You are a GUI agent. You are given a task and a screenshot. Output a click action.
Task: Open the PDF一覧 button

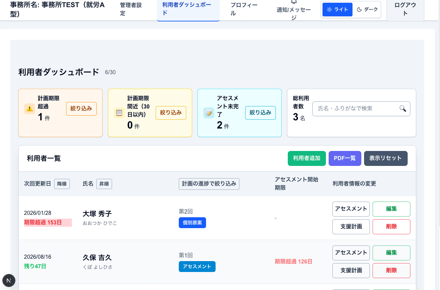[x=345, y=158]
